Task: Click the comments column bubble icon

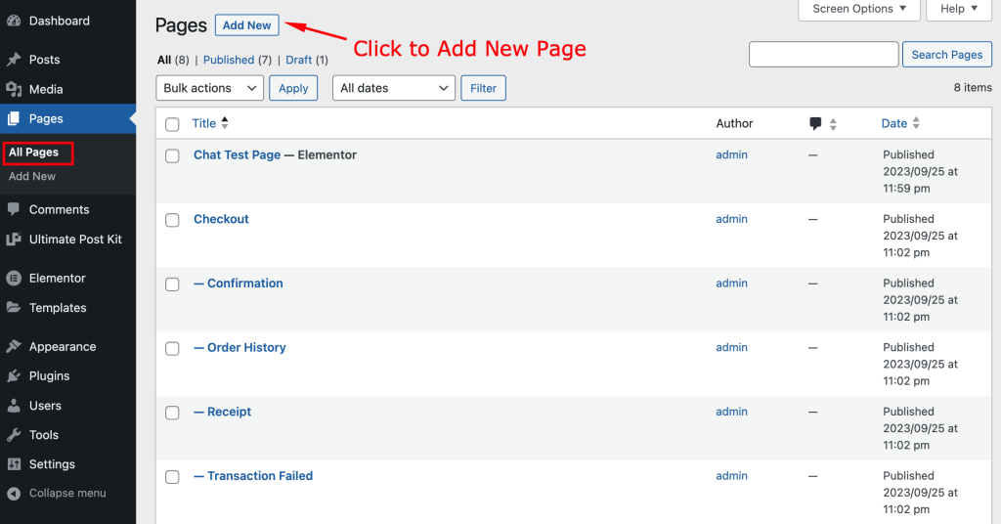Action: click(x=815, y=124)
